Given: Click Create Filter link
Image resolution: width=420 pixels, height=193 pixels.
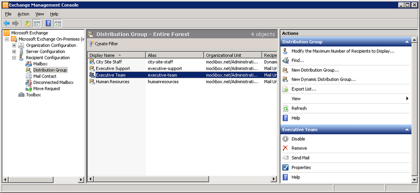Looking at the screenshot, I should [106, 44].
